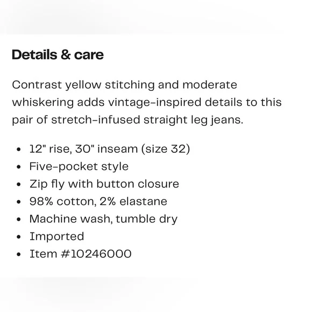Click the "Item #10246000" text

pos(81,254)
